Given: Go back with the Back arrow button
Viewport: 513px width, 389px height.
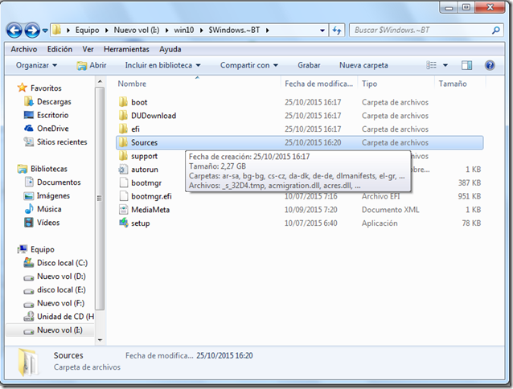Looking at the screenshot, I should tap(14, 31).
